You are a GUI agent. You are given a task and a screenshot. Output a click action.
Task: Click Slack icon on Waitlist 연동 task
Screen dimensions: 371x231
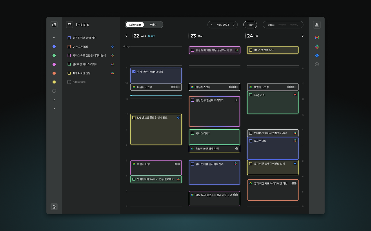click(178, 179)
